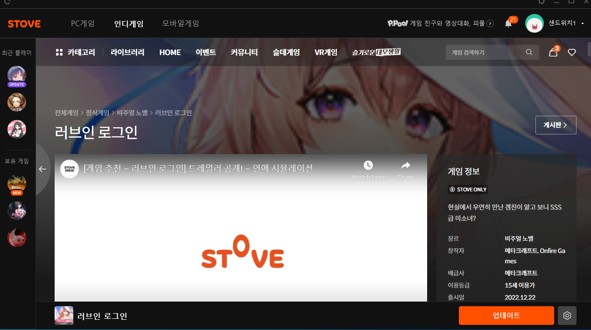The height and width of the screenshot is (330, 591).
Task: Switch to the 인디게임 tab
Action: click(x=129, y=23)
